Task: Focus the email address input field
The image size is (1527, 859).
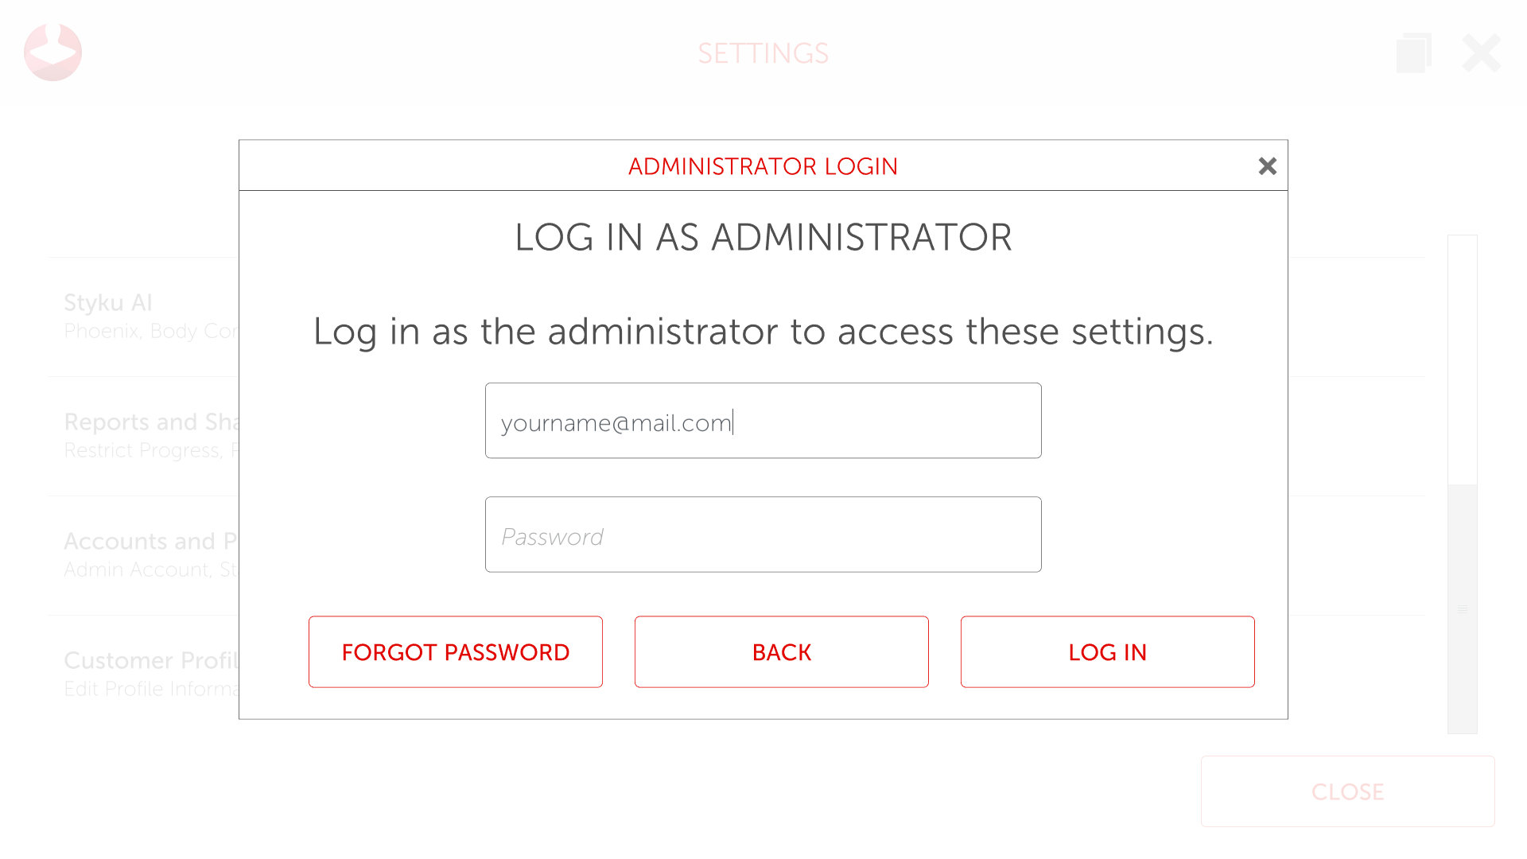Action: [763, 421]
